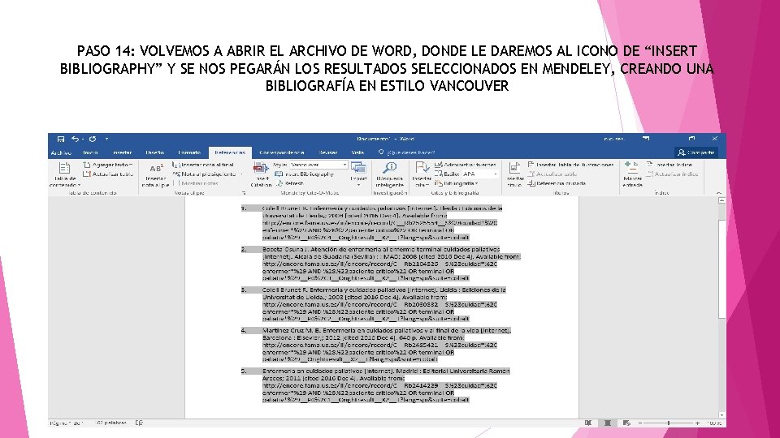Expand the Bibliografía dropdown
The height and width of the screenshot is (438, 780).
click(x=456, y=183)
